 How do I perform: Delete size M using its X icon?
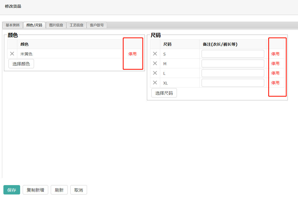point(155,63)
